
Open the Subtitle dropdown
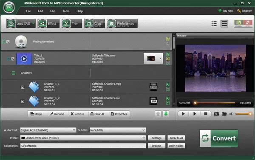coord(118,130)
